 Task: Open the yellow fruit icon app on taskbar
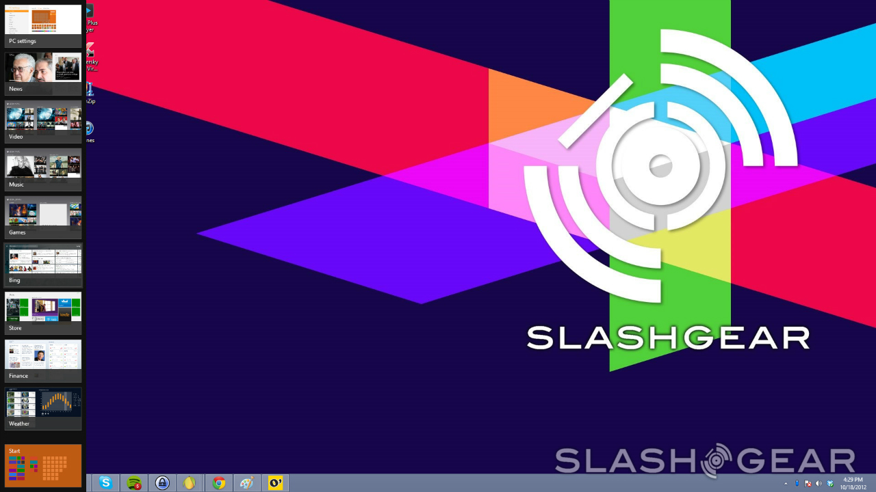190,483
